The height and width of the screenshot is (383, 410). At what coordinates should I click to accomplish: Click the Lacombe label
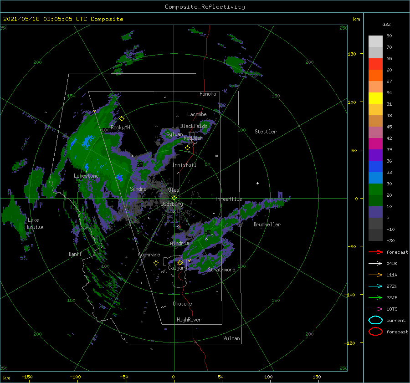[197, 114]
